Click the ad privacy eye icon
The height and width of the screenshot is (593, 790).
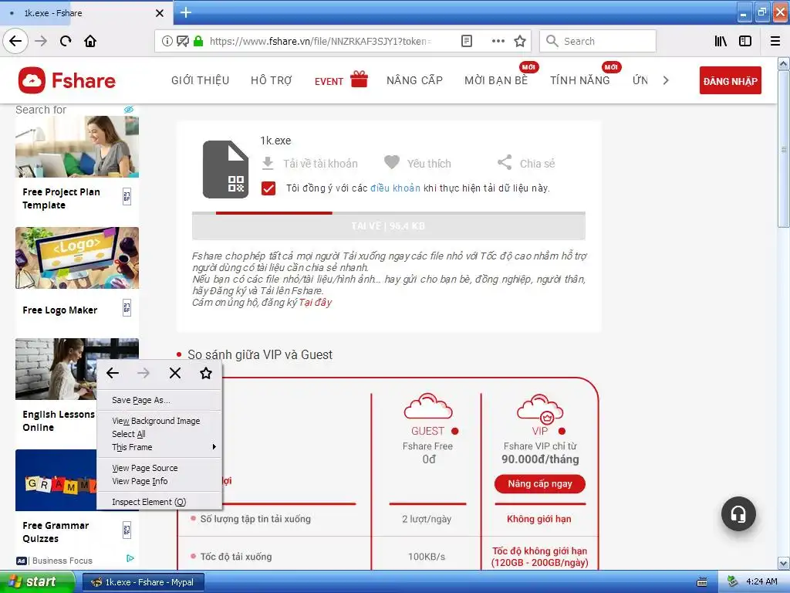tap(129, 110)
